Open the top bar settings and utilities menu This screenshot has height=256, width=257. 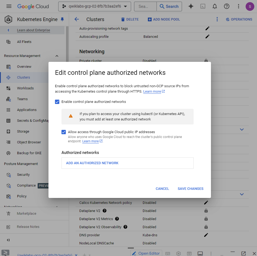click(239, 6)
